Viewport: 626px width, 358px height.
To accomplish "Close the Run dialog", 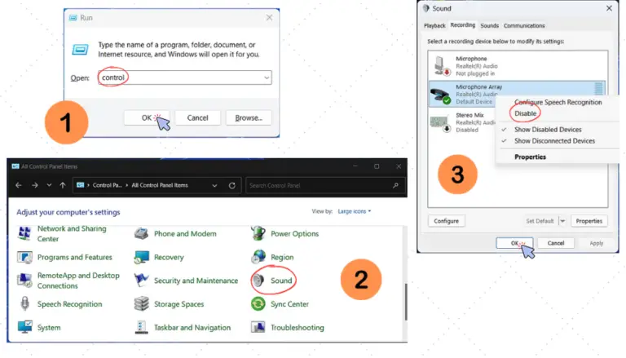I will tap(269, 18).
